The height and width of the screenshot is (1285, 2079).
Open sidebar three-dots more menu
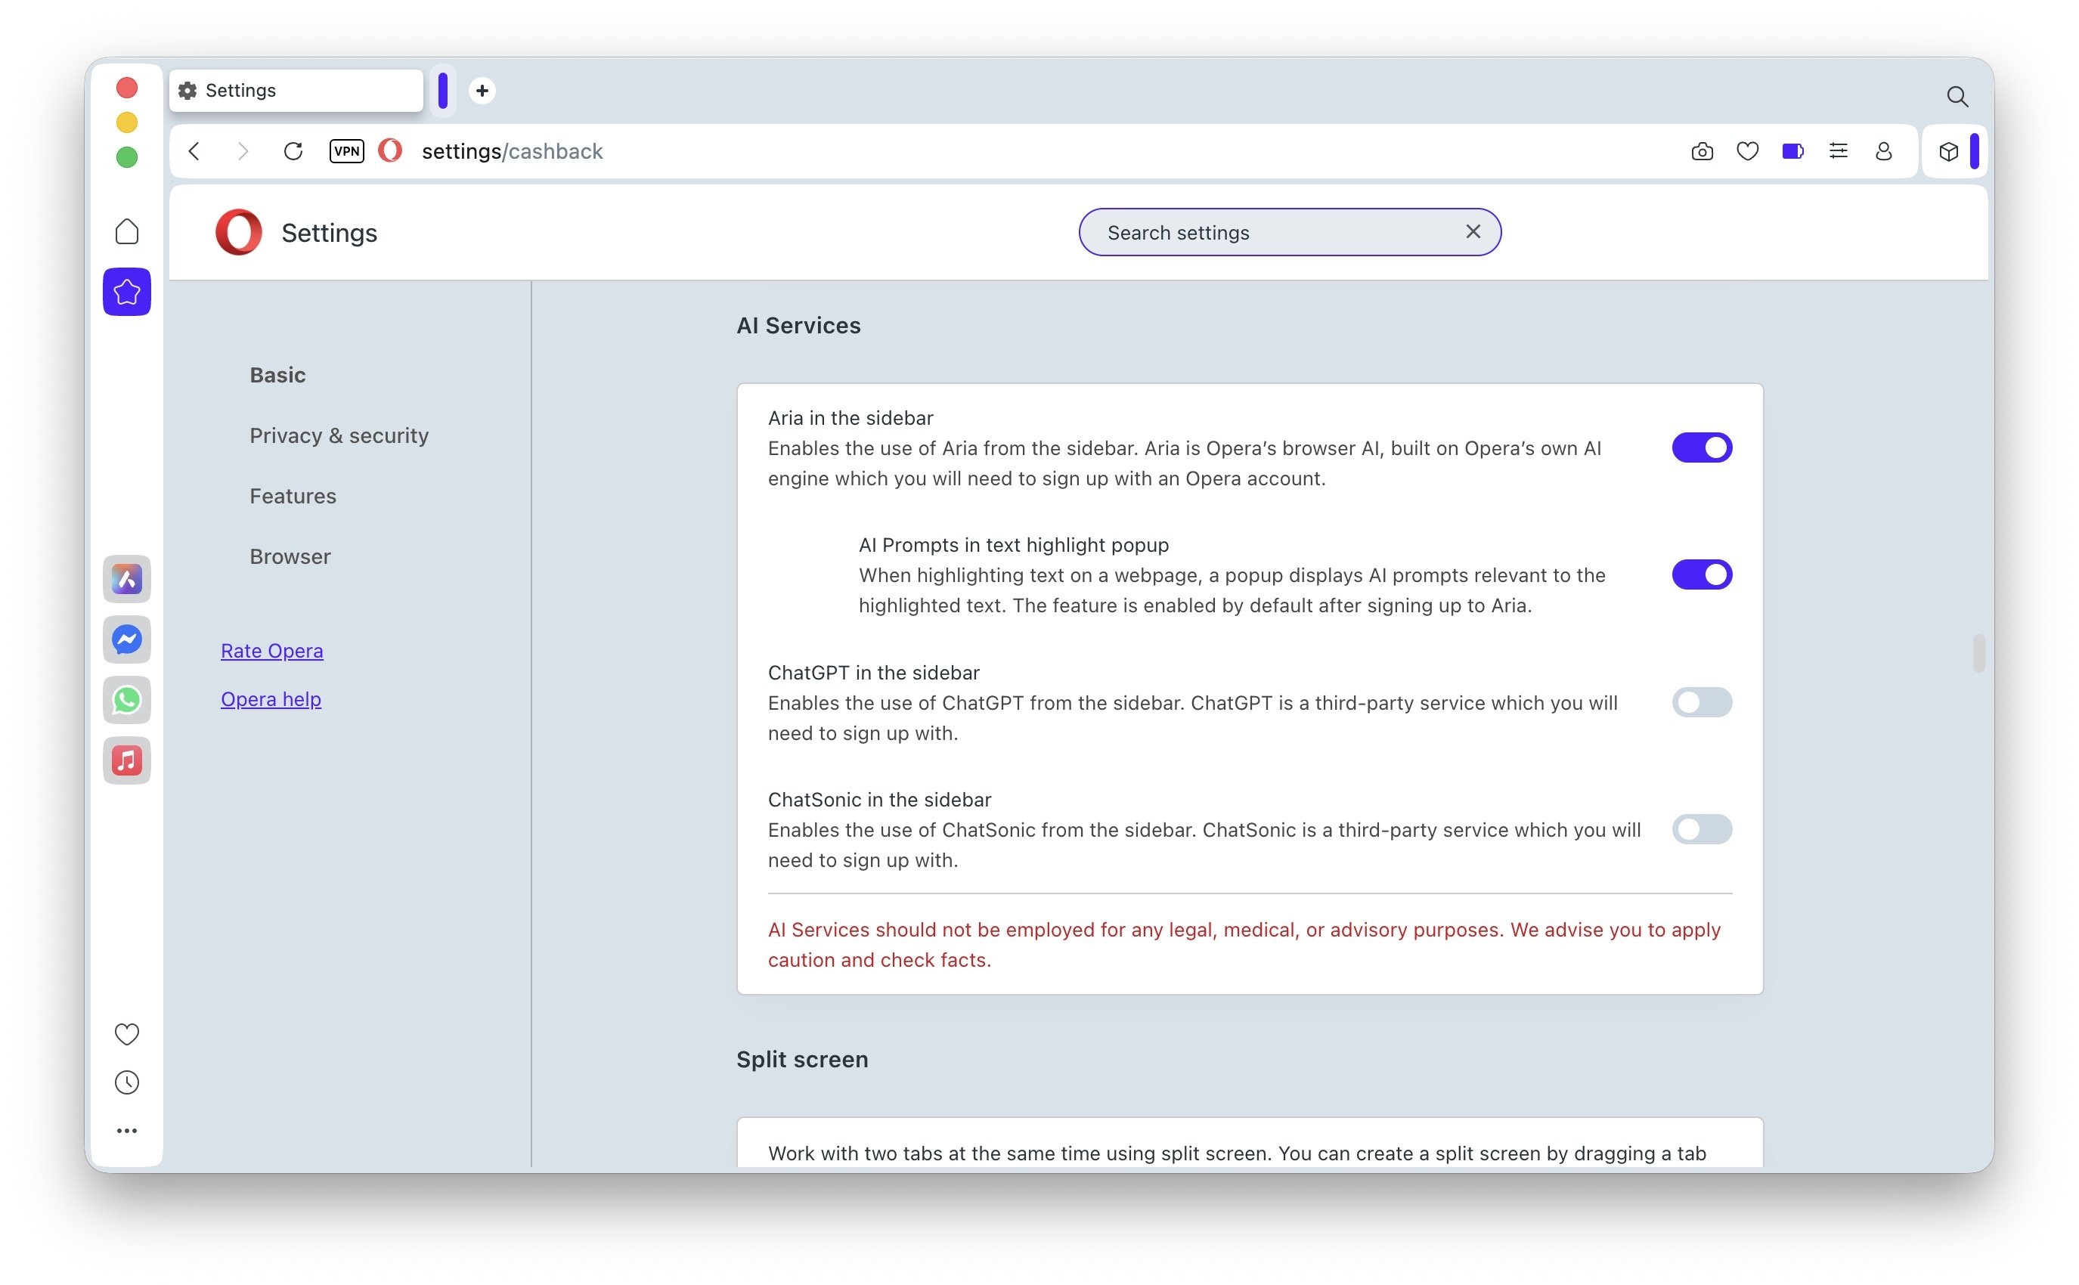pyautogui.click(x=127, y=1131)
